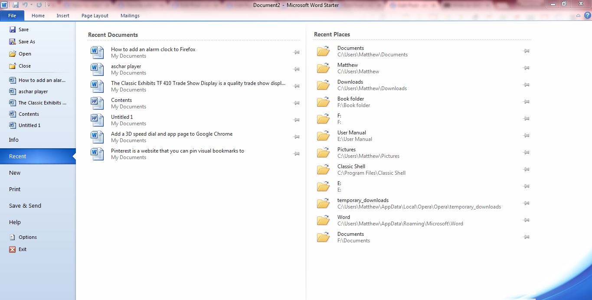Open the File tab
Screen dimensions: 592x300
click(12, 16)
